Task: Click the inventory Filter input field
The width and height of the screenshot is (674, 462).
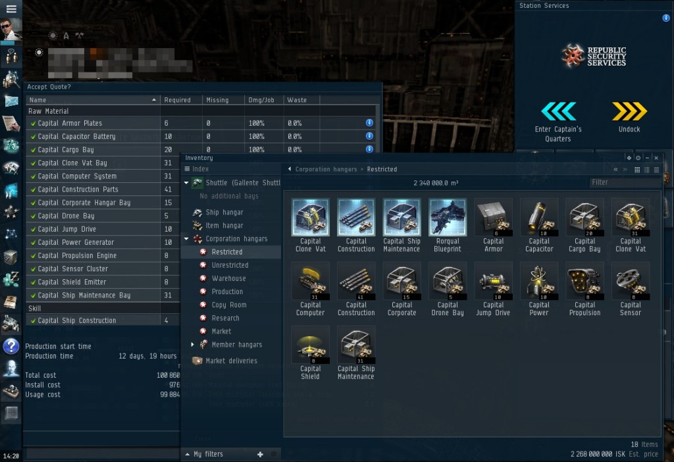Action: point(625,182)
